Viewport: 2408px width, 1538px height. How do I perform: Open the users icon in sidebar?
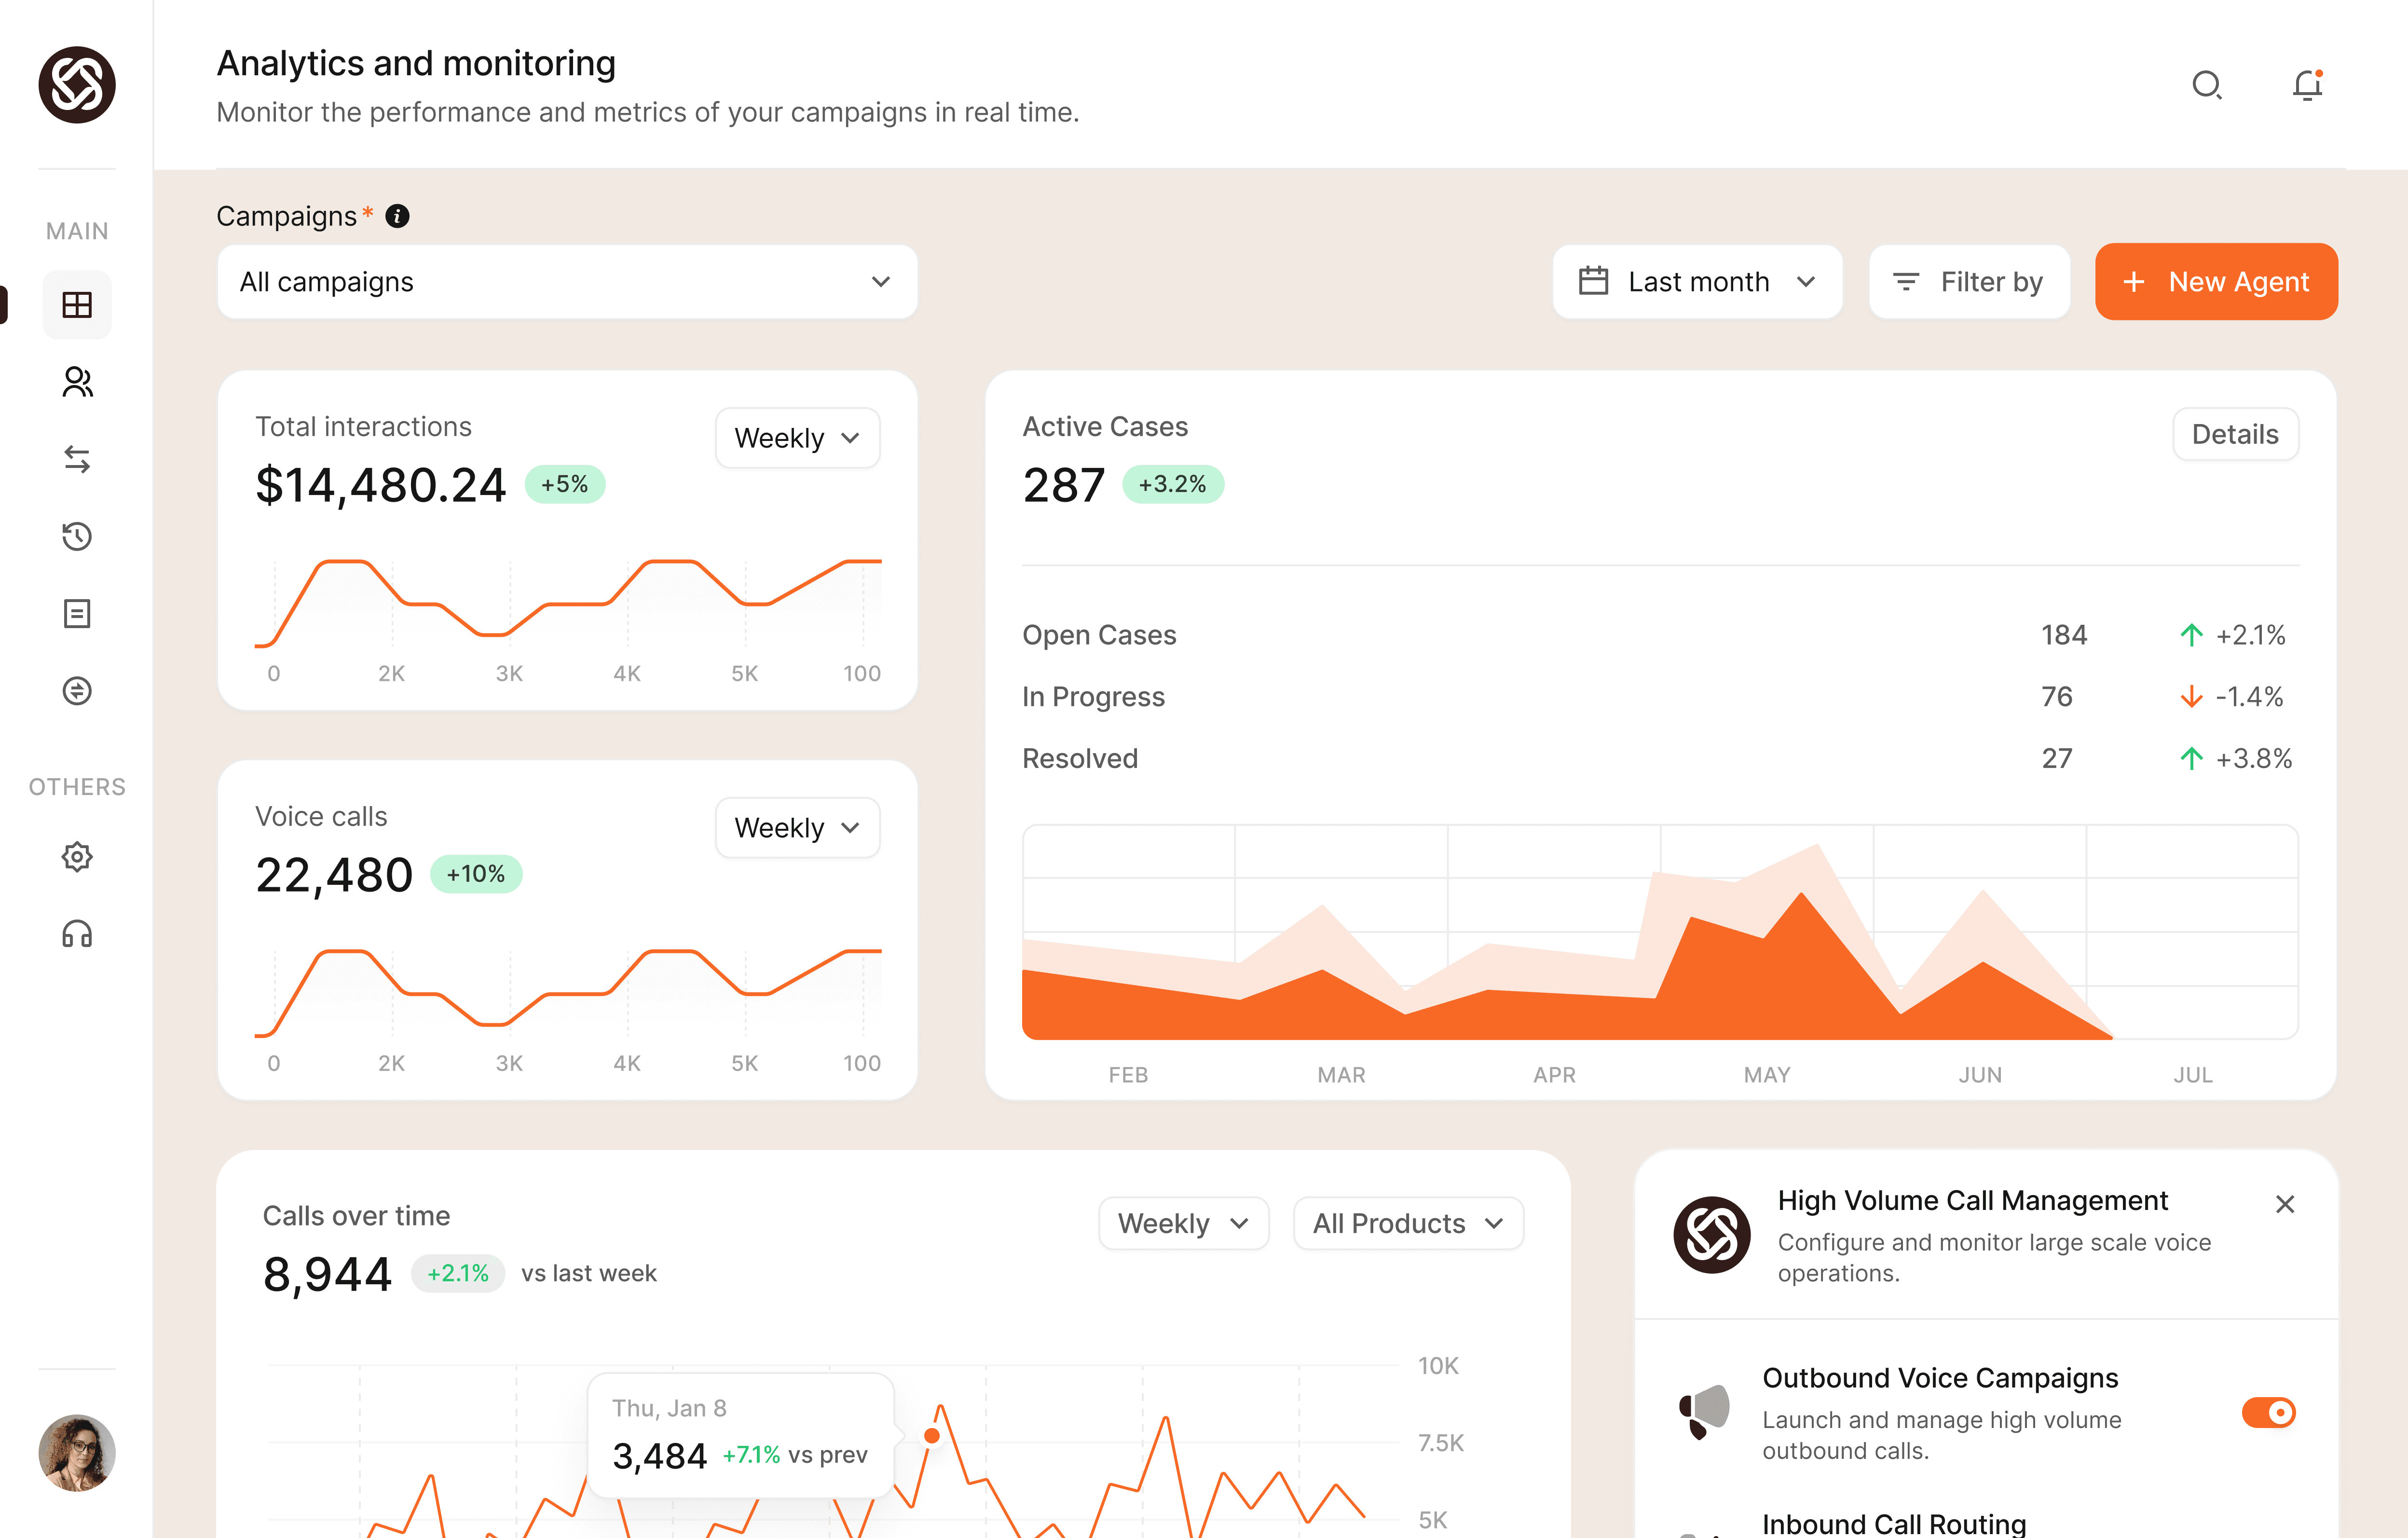click(77, 382)
